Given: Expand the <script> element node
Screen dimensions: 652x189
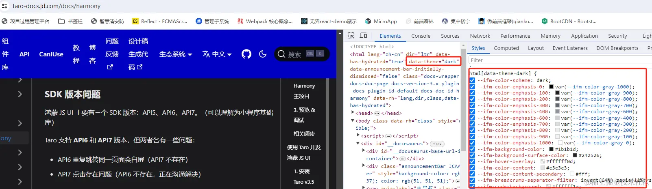Looking at the screenshot, I should (358, 135).
